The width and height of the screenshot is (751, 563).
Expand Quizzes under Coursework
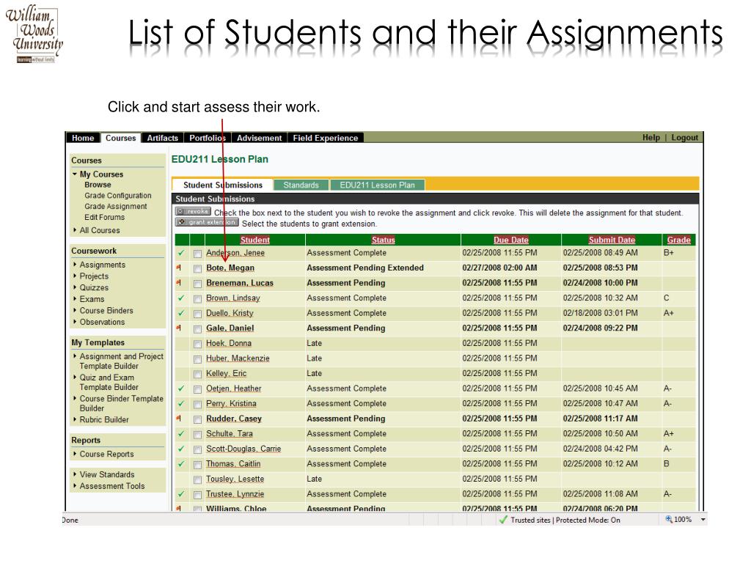tap(75, 287)
